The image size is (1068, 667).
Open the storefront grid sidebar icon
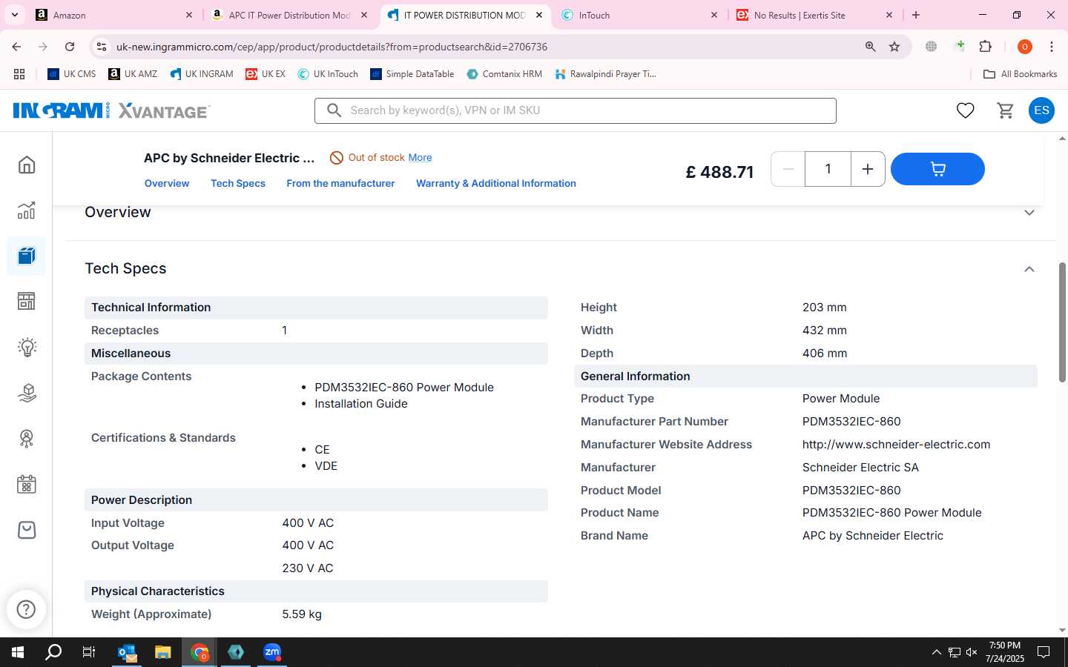pos(27,301)
